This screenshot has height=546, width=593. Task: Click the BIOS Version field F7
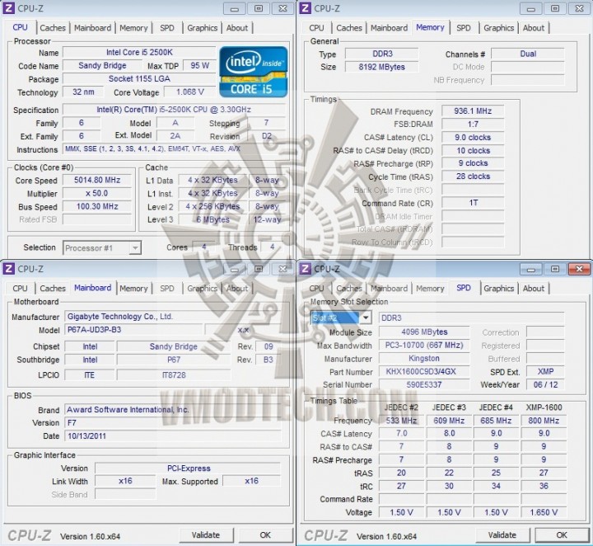point(173,423)
